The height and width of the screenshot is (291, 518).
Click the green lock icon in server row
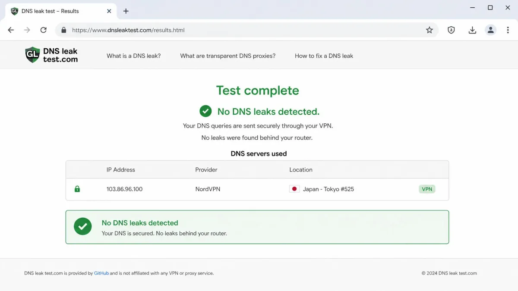[77, 189]
